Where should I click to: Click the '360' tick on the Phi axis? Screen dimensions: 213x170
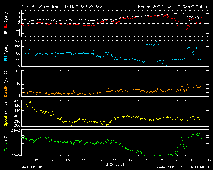click(x=17, y=41)
